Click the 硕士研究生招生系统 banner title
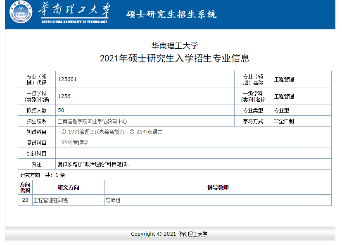 (171, 14)
